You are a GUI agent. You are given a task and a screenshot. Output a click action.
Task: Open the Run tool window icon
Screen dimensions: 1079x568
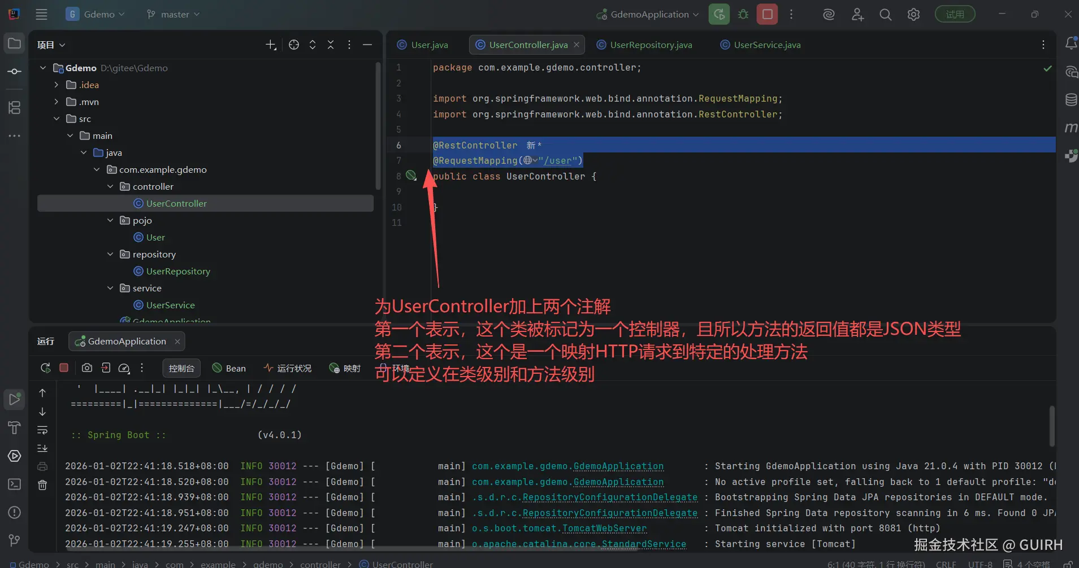pyautogui.click(x=14, y=399)
